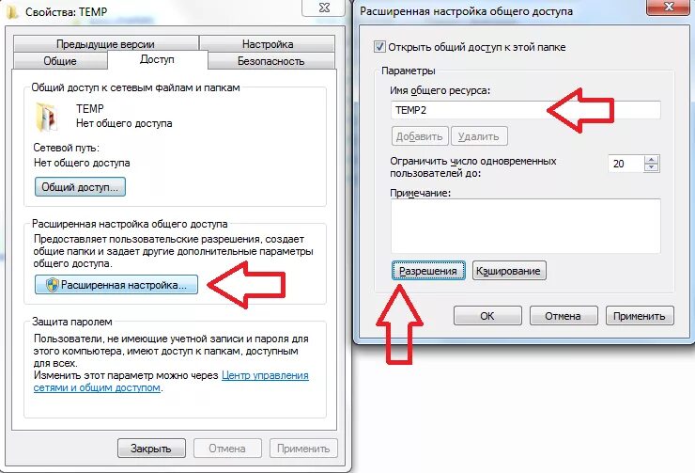695x473 pixels.
Task: Click the TEMP folder icon in sharing section
Action: 46,117
